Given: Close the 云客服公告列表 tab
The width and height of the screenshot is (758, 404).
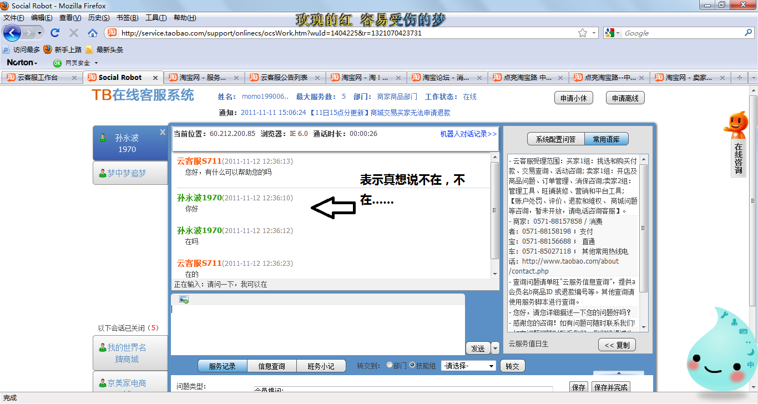Looking at the screenshot, I should (317, 78).
